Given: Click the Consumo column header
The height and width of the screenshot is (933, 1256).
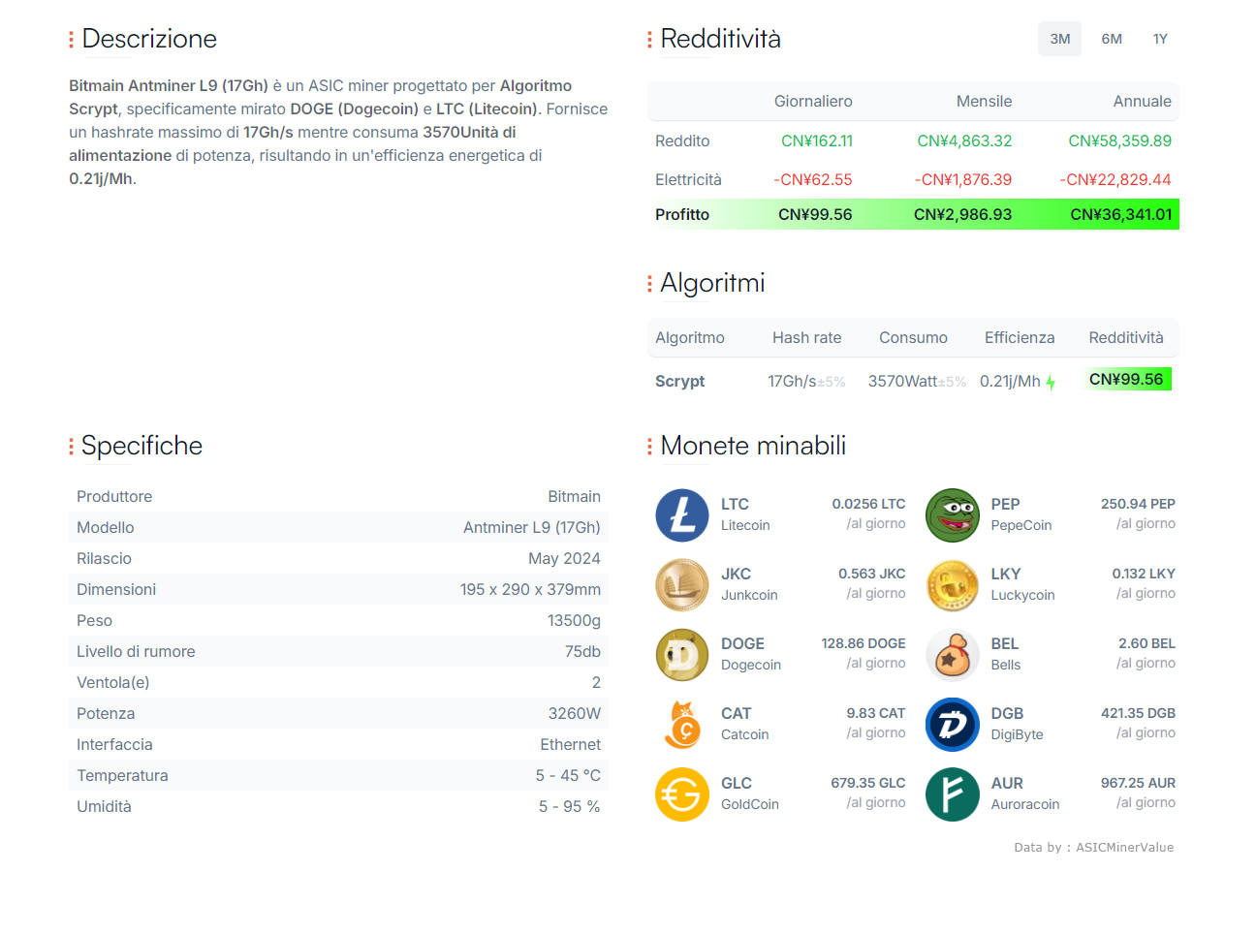Looking at the screenshot, I should [913, 338].
